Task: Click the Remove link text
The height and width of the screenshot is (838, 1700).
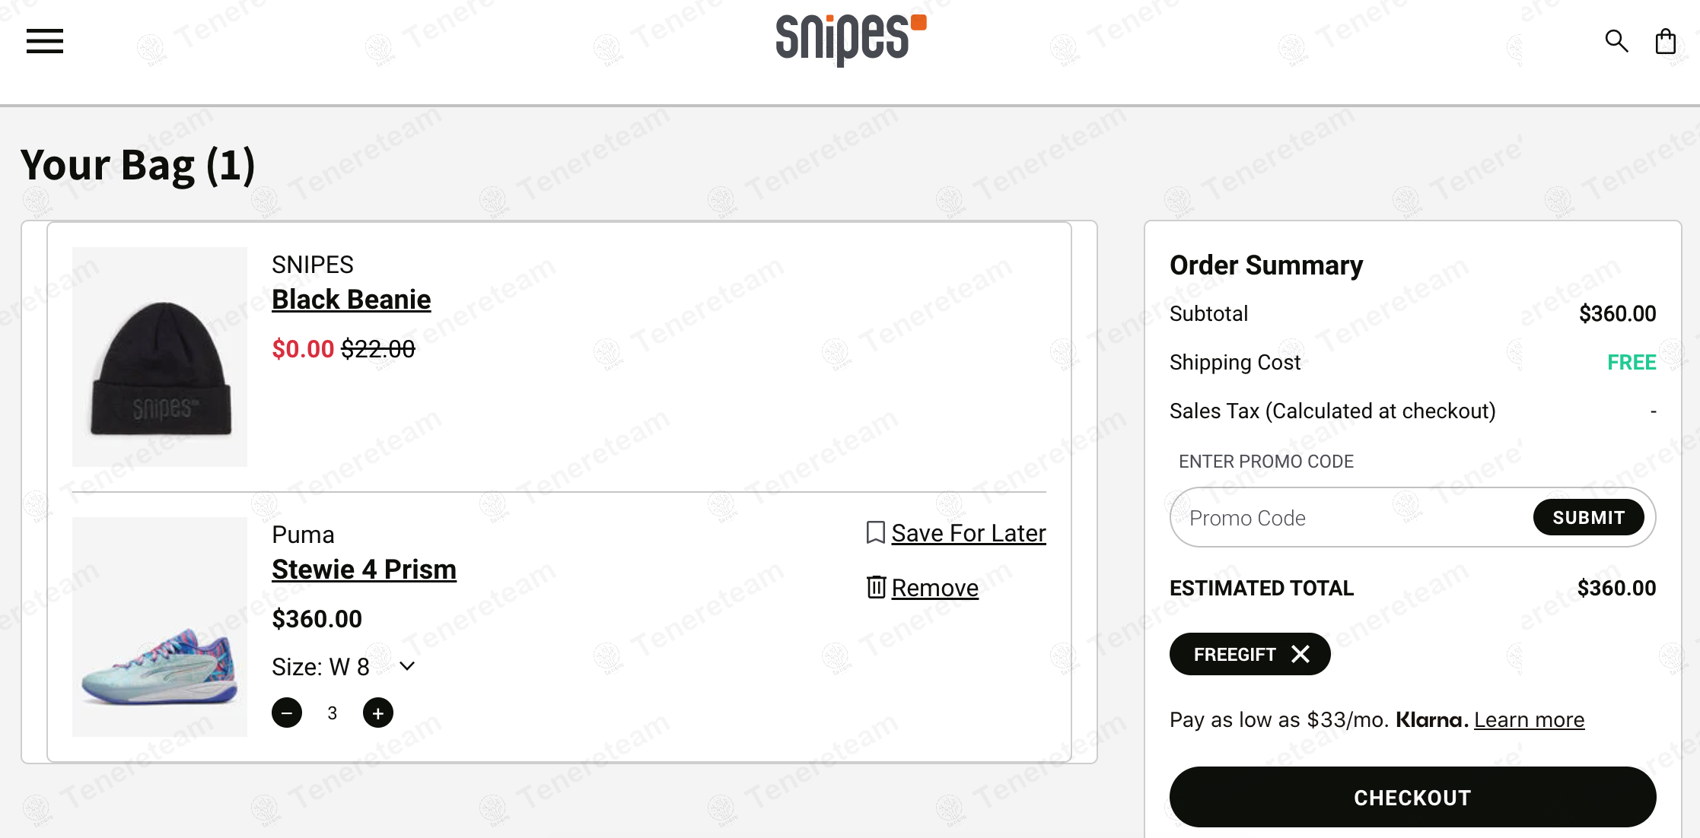Action: 934,588
